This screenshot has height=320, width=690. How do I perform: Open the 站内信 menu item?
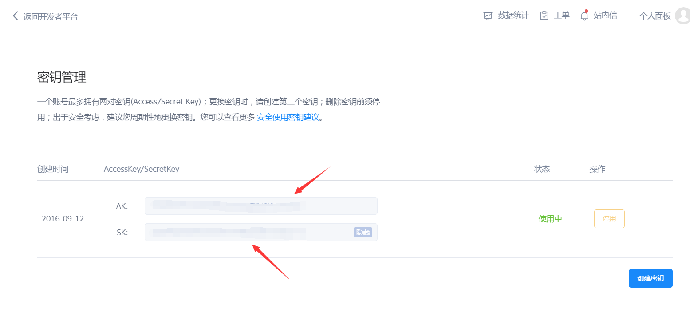(x=605, y=16)
